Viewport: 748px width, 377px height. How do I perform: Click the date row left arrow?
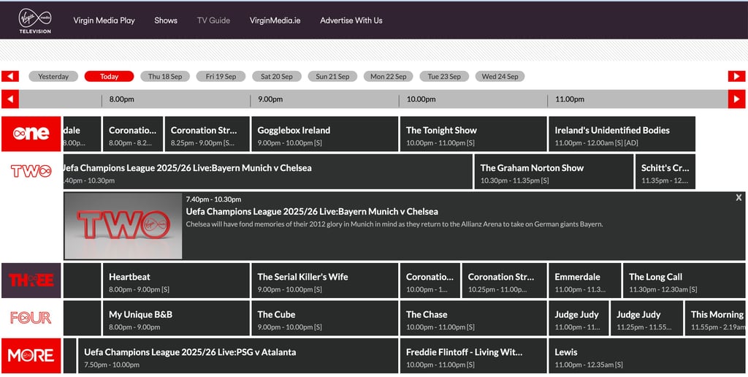pos(10,77)
